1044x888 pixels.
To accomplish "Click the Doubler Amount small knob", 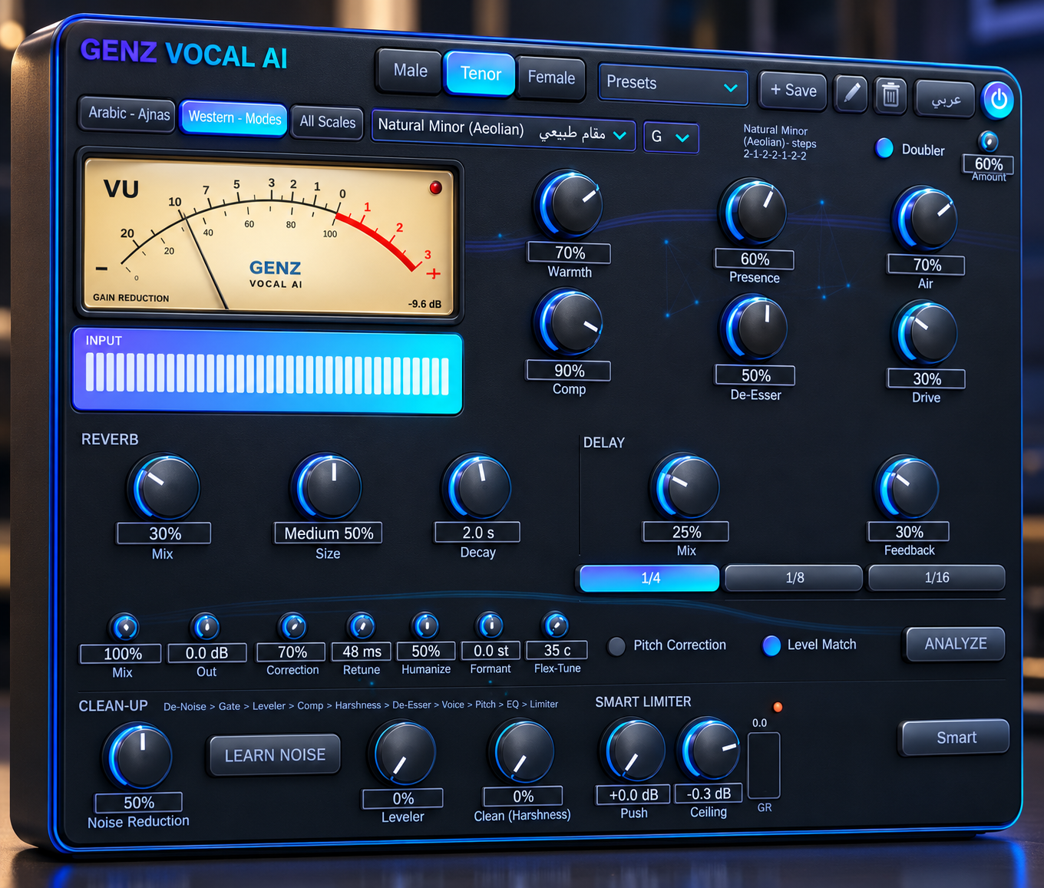I will click(988, 141).
